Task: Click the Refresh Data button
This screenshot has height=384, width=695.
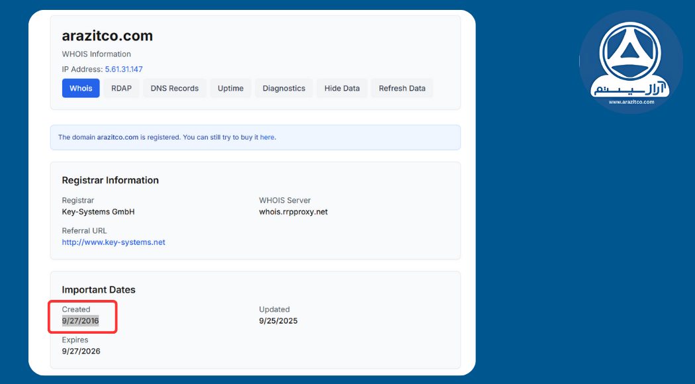Action: pyautogui.click(x=402, y=88)
